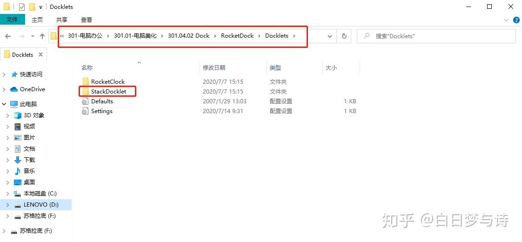Open the quick access toolbar customize dropdown
The height and width of the screenshot is (242, 522).
[40, 7]
